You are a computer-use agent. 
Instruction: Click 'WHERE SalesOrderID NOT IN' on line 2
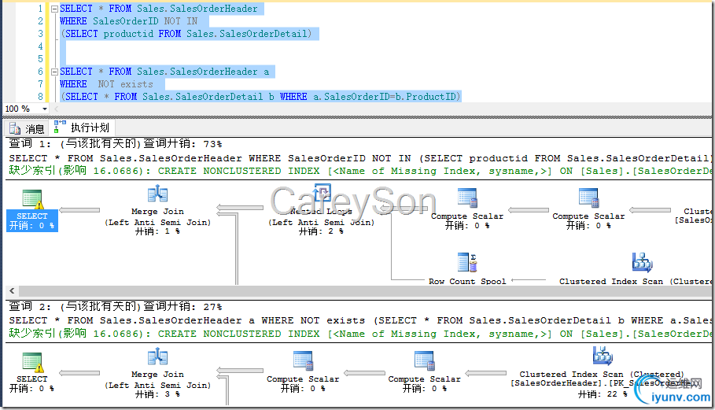[x=128, y=21]
